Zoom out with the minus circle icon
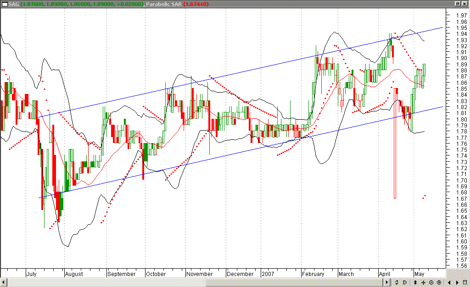 tap(431, 282)
